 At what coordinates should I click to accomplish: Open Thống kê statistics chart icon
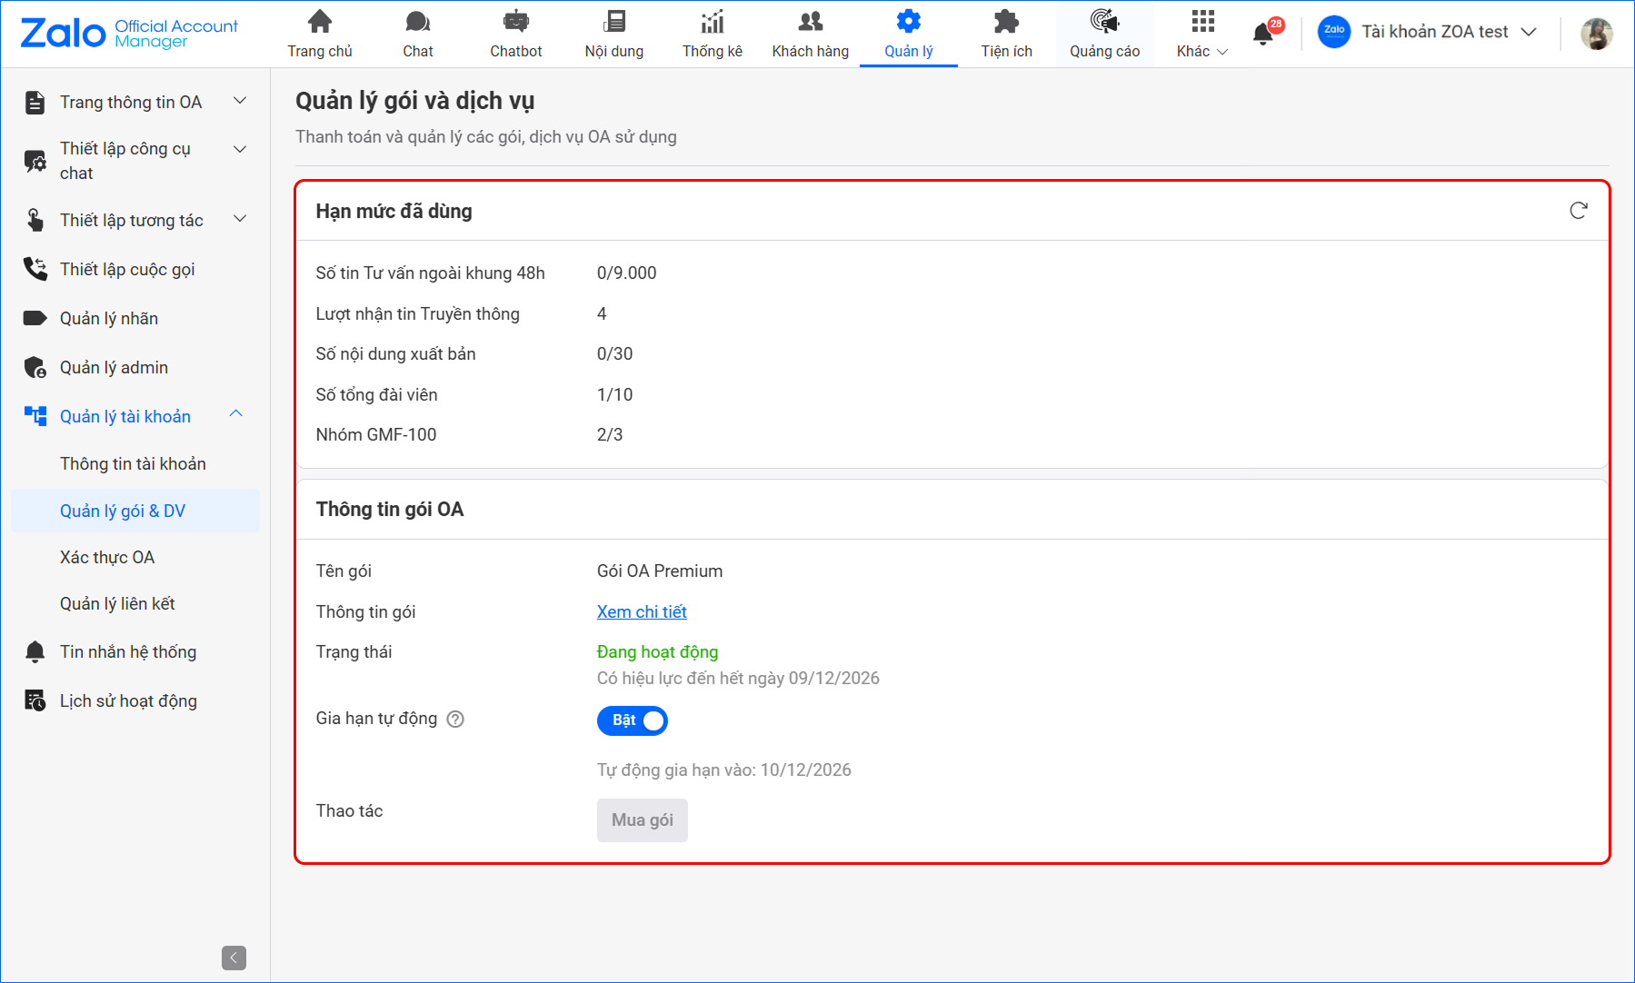point(712,22)
